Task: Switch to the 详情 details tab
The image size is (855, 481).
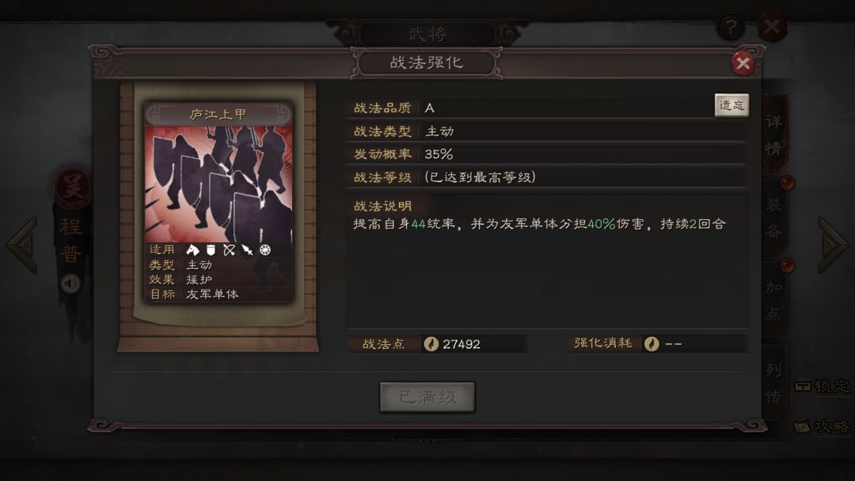Action: point(774,134)
